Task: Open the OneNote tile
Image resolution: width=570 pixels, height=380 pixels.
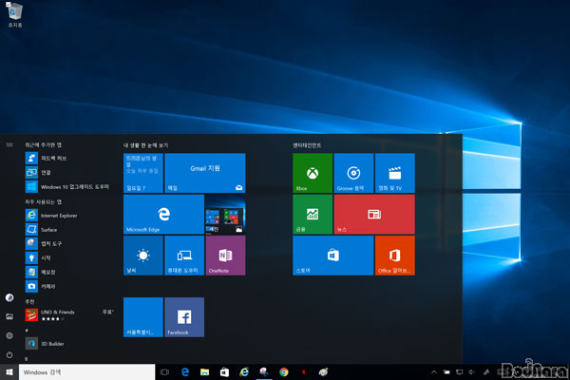Action: coord(225,256)
